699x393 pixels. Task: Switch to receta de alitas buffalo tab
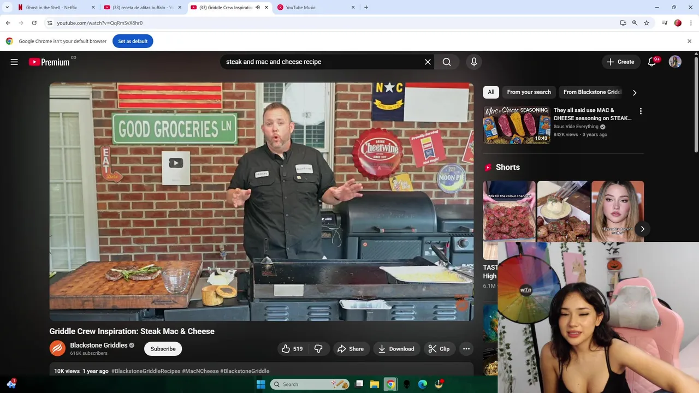143,8
